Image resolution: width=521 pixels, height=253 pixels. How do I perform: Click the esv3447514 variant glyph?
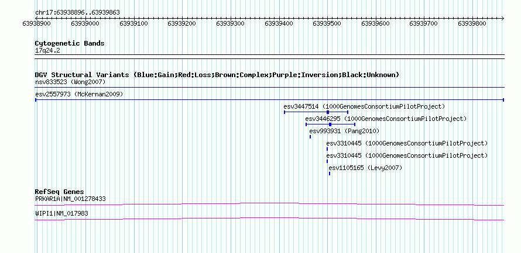[316, 112]
